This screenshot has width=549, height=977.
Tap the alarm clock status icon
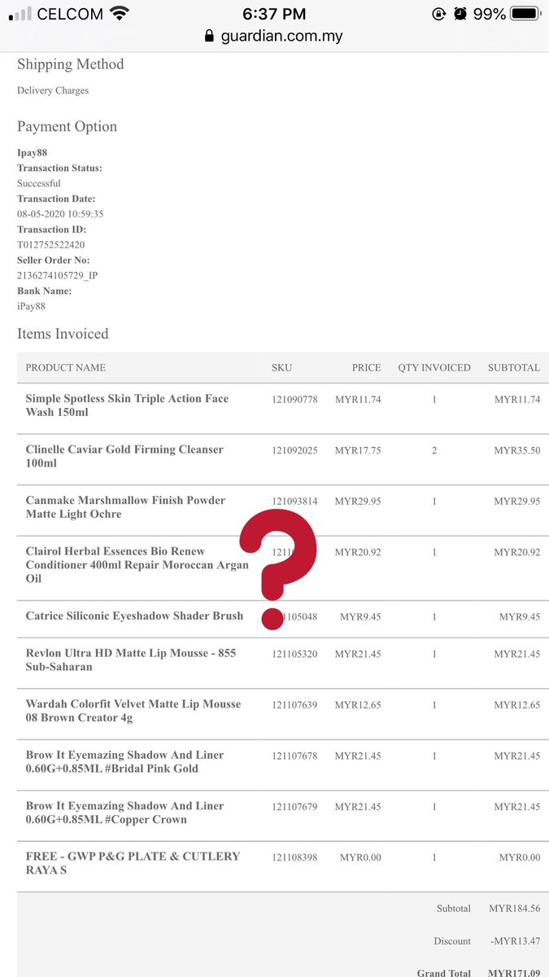(460, 14)
